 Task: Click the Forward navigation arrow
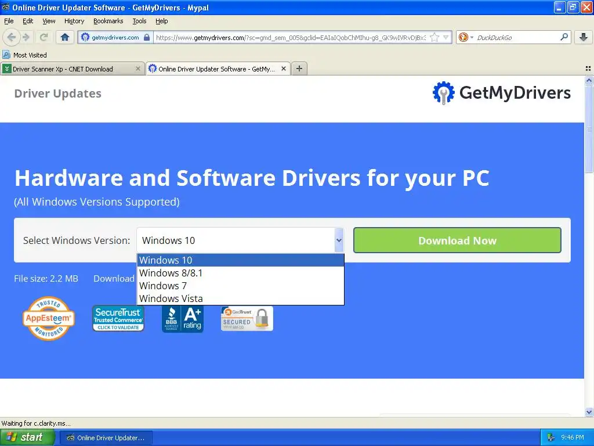tap(26, 37)
